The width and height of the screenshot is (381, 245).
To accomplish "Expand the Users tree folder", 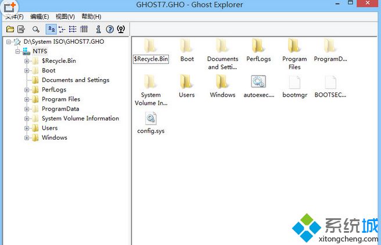I will [27, 128].
